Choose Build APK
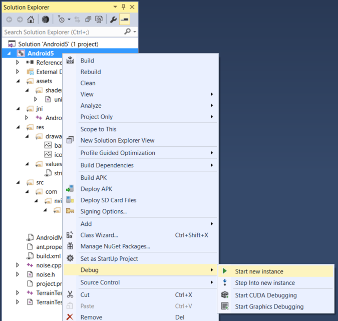This screenshot has height=321, width=338. pyautogui.click(x=141, y=178)
